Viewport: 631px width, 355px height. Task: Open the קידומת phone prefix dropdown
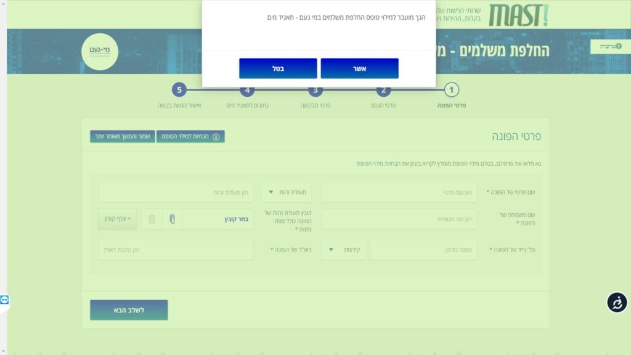(343, 250)
